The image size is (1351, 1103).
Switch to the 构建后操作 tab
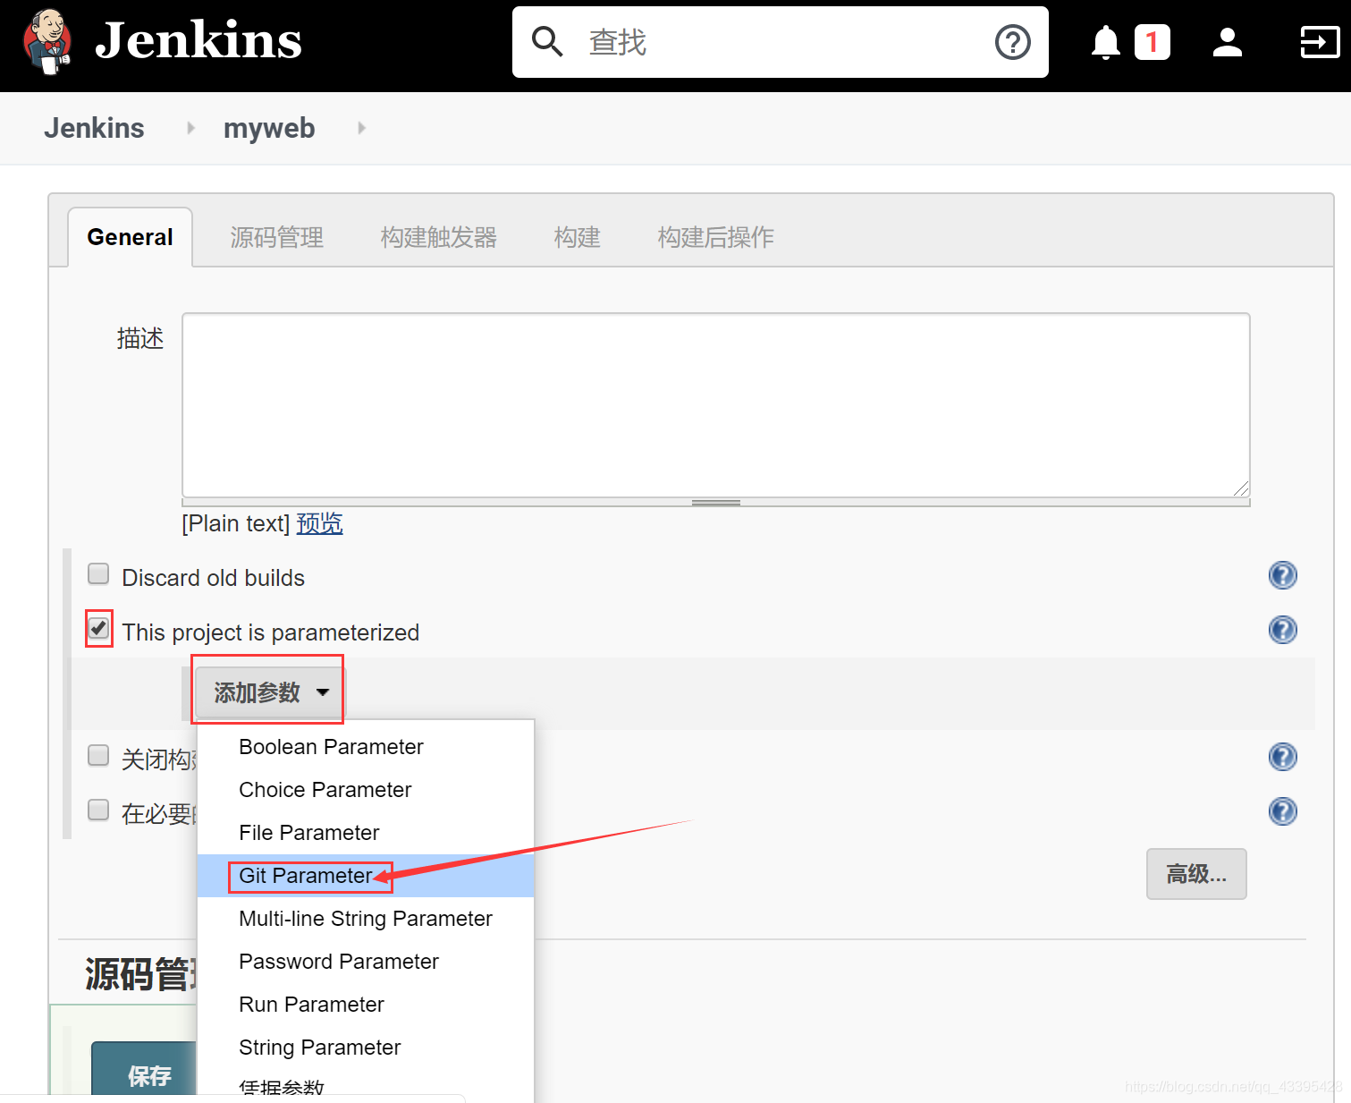pyautogui.click(x=715, y=237)
